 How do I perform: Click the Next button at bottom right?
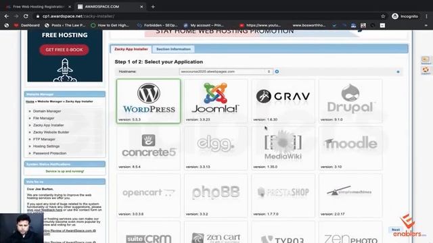(x=395, y=230)
